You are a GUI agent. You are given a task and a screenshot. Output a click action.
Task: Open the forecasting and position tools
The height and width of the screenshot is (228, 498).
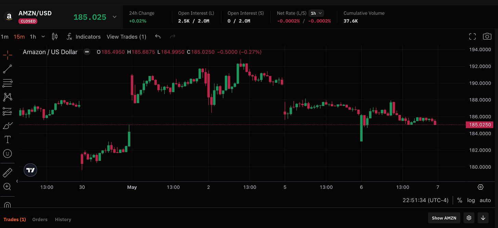pos(8,111)
